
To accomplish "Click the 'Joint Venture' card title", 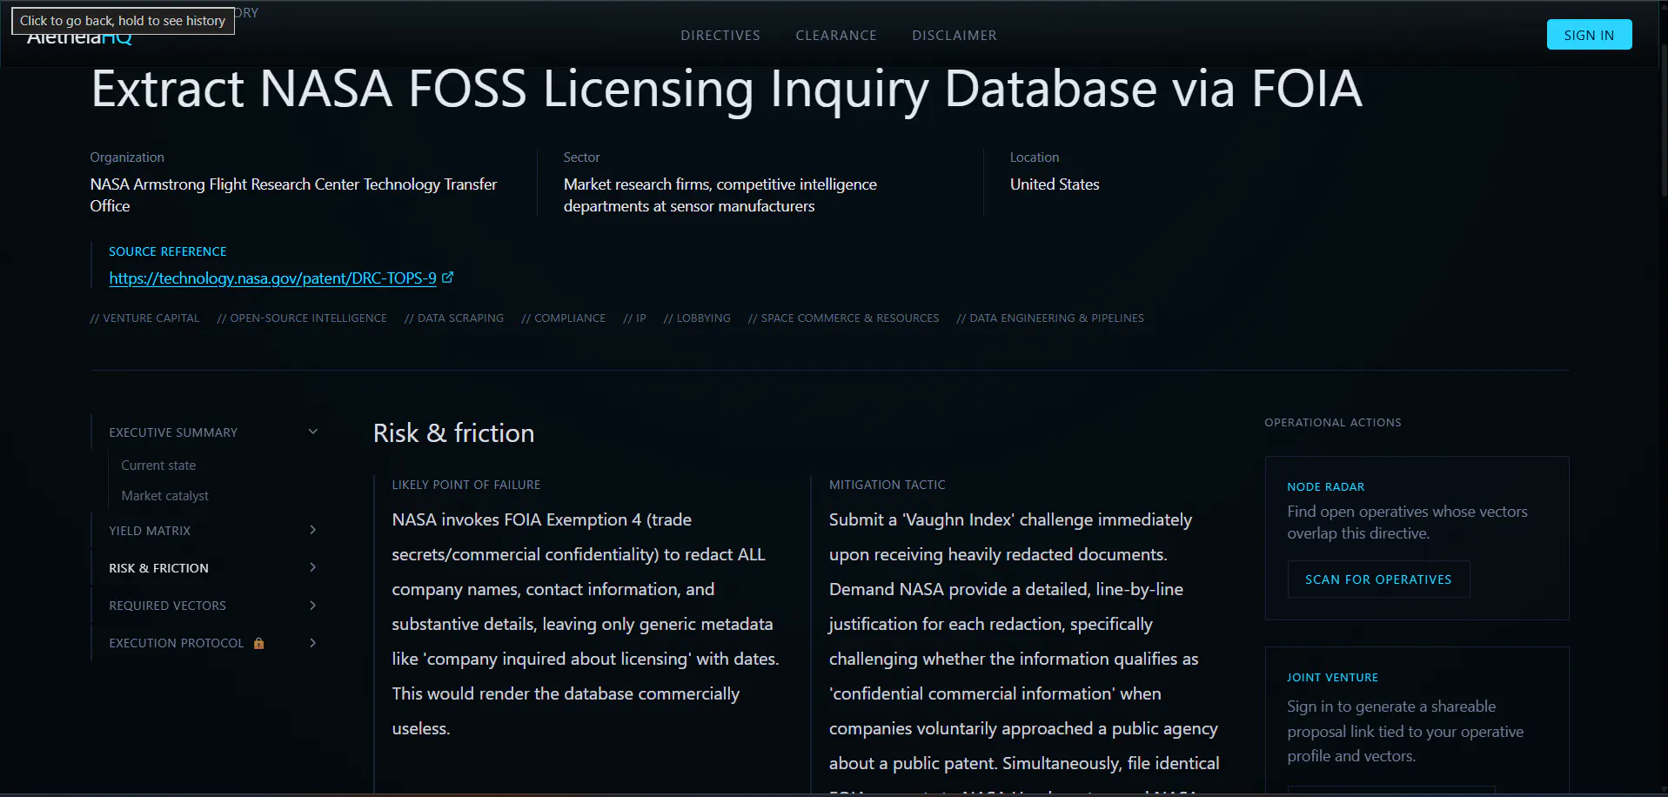I will [x=1332, y=678].
